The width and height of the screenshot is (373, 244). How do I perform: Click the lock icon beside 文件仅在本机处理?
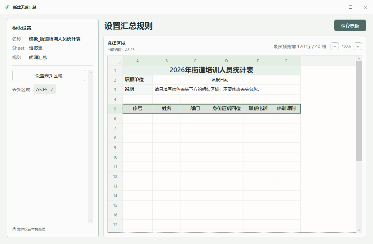tap(14, 229)
